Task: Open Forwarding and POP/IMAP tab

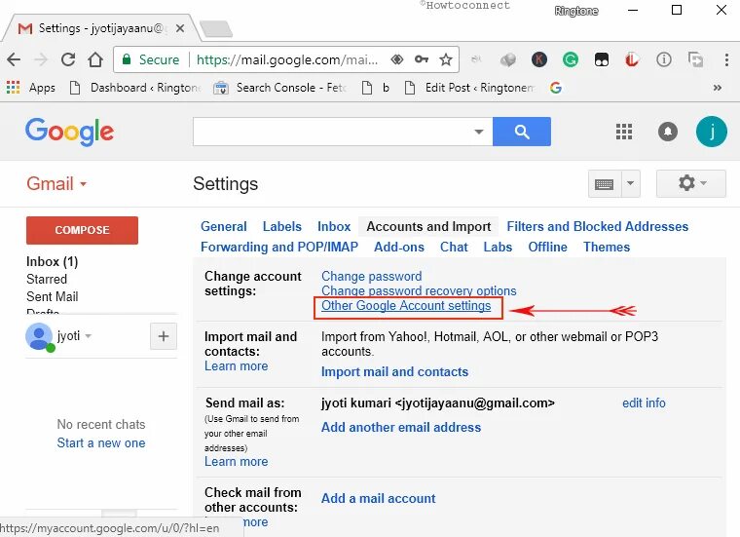Action: tap(279, 247)
